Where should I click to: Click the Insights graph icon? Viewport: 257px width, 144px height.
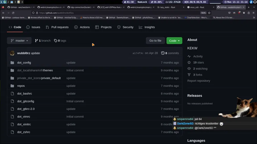click(x=141, y=27)
